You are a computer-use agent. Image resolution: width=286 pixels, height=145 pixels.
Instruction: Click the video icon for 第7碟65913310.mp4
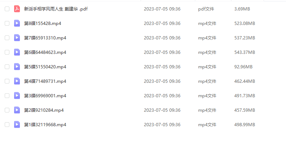pyautogui.click(x=17, y=38)
